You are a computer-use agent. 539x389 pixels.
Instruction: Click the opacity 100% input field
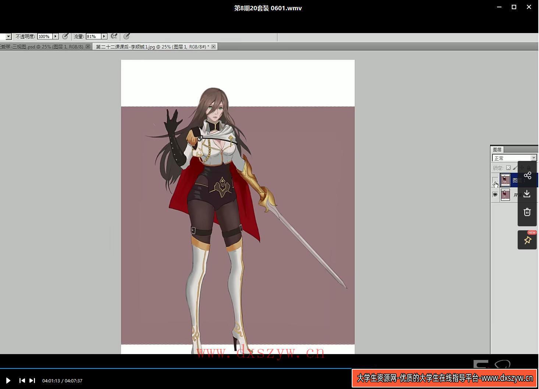point(45,36)
